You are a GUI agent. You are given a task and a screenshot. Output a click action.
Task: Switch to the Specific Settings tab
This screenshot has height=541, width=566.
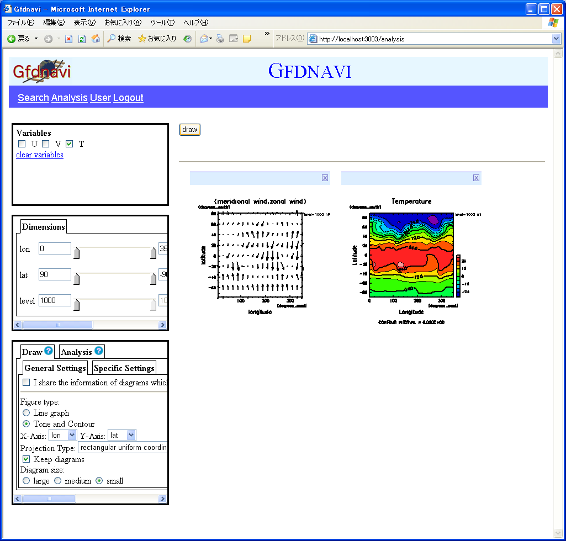(124, 368)
